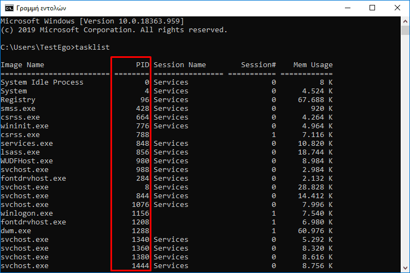Image resolution: width=410 pixels, height=273 pixels.
Task: Click PID value 284 for fontdrvhost.exe
Action: point(143,179)
